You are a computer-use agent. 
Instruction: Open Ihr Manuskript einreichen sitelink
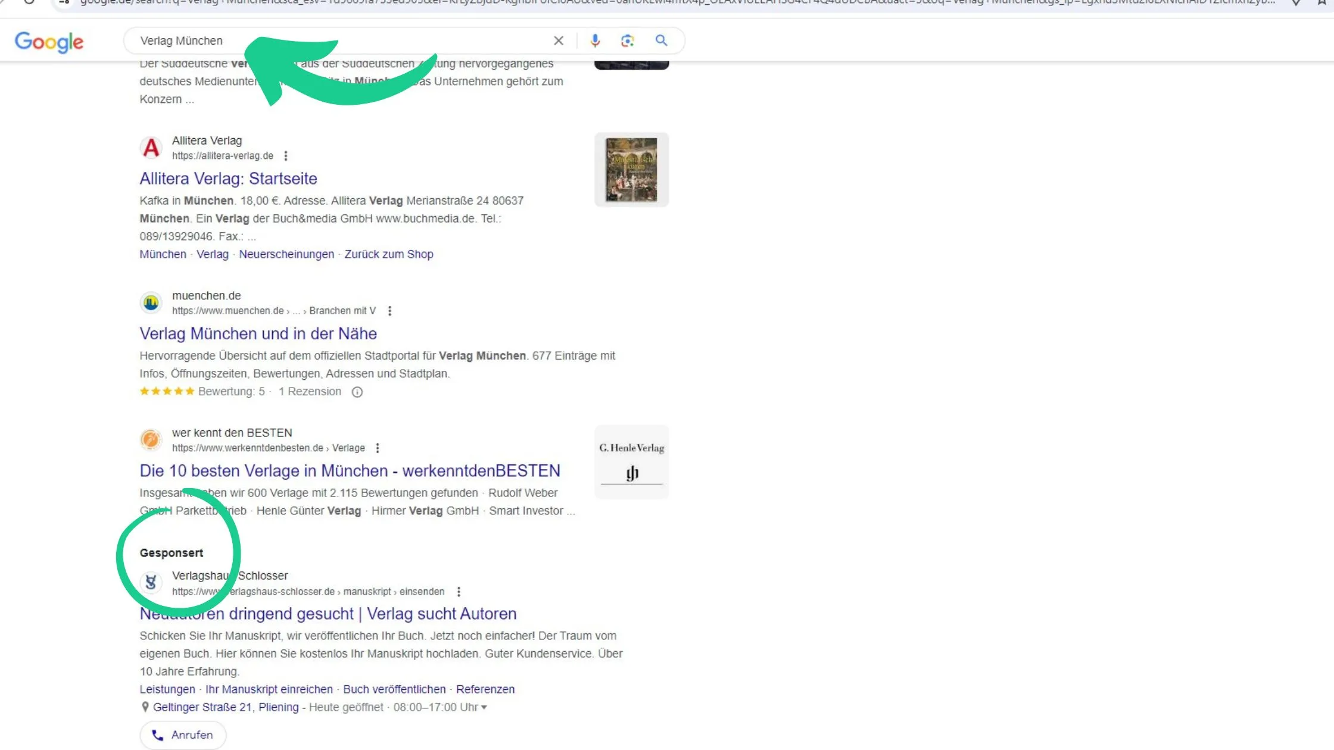(x=269, y=689)
